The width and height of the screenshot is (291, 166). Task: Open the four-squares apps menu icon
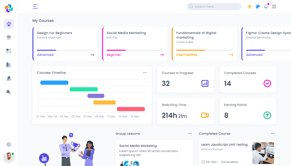point(274,6)
